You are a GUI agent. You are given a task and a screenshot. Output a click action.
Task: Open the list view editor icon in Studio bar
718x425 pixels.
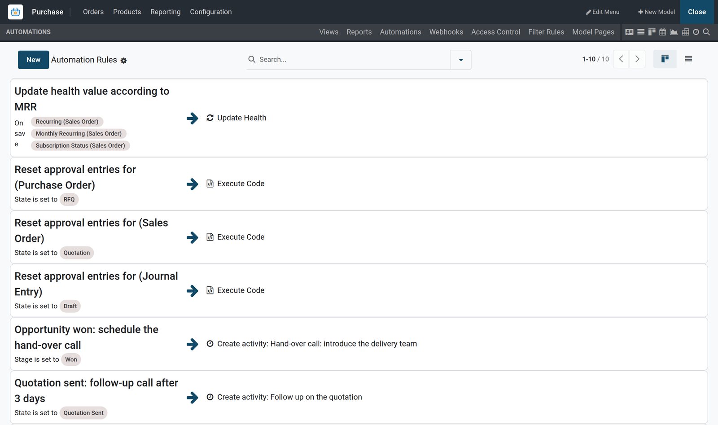pos(641,32)
